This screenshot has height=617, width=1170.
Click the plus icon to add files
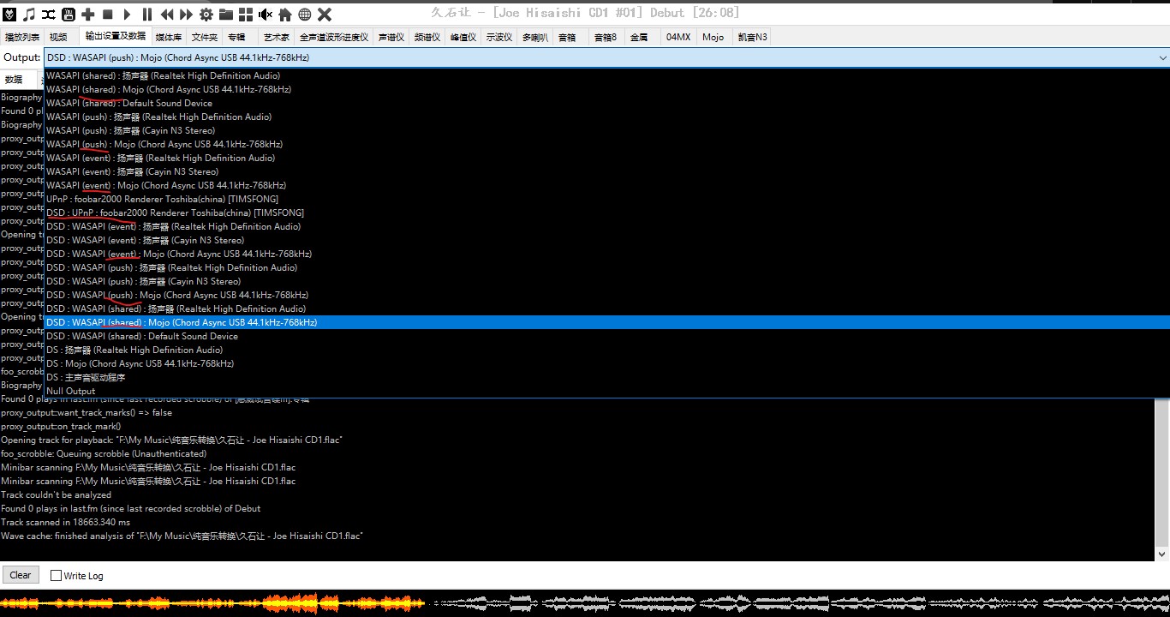88,14
